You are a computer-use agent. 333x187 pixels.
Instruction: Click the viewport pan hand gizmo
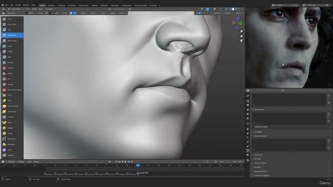241,36
